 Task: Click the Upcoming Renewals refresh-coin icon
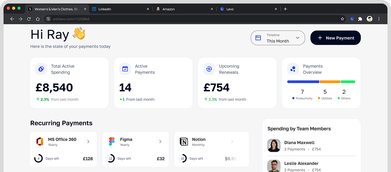point(209,69)
